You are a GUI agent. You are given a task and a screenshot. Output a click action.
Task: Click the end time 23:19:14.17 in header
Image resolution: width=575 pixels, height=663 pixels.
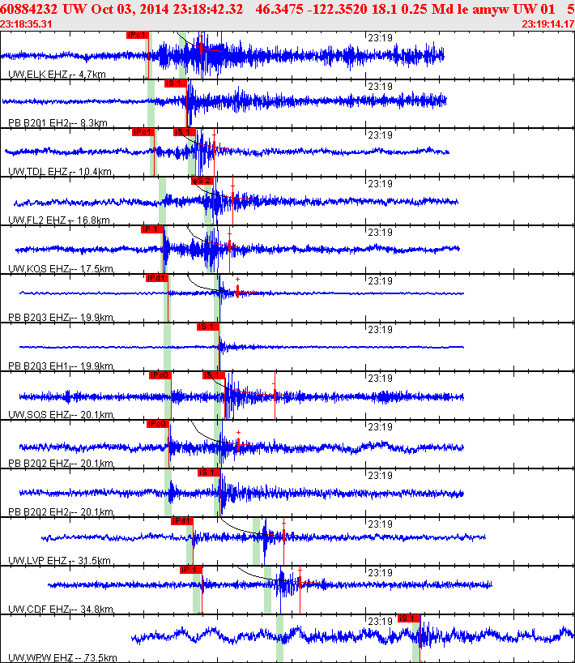[548, 24]
